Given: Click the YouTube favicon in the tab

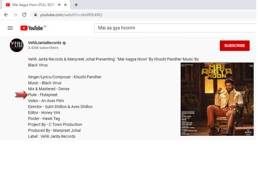Looking at the screenshot, I should pos(8,5).
